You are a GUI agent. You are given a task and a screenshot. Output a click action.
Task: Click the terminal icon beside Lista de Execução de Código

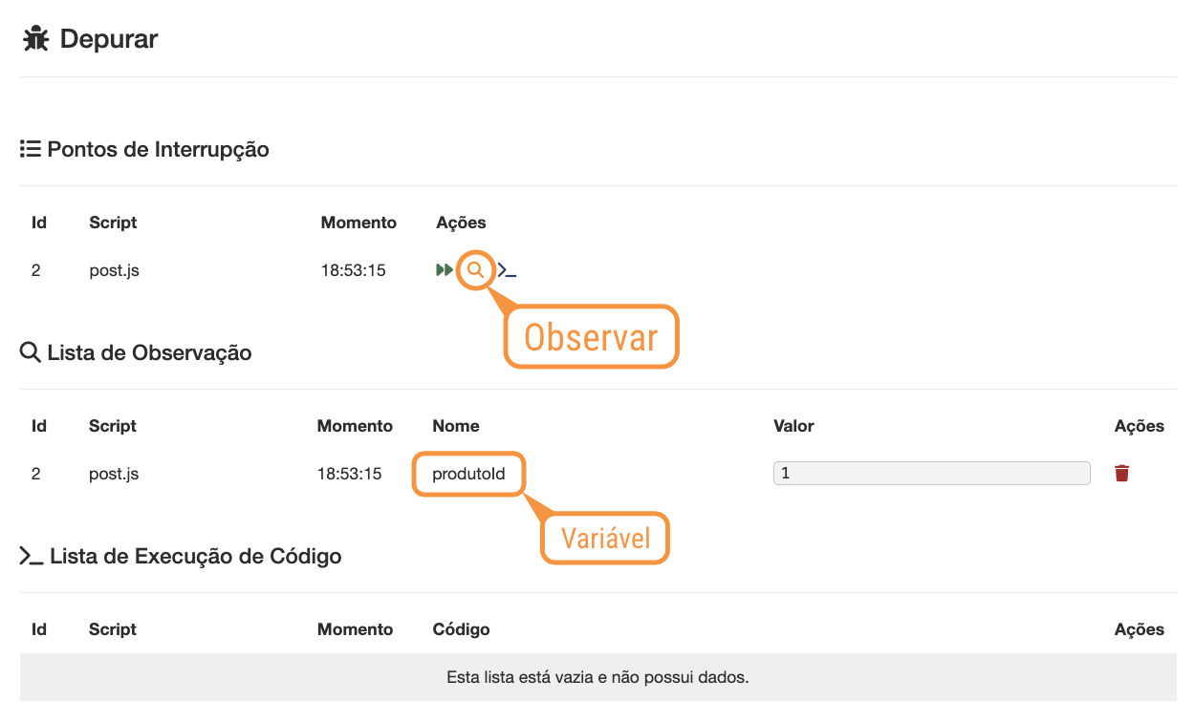(x=32, y=556)
